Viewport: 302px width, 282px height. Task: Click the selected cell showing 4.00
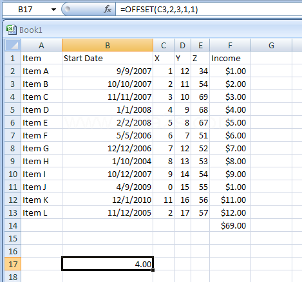click(108, 264)
